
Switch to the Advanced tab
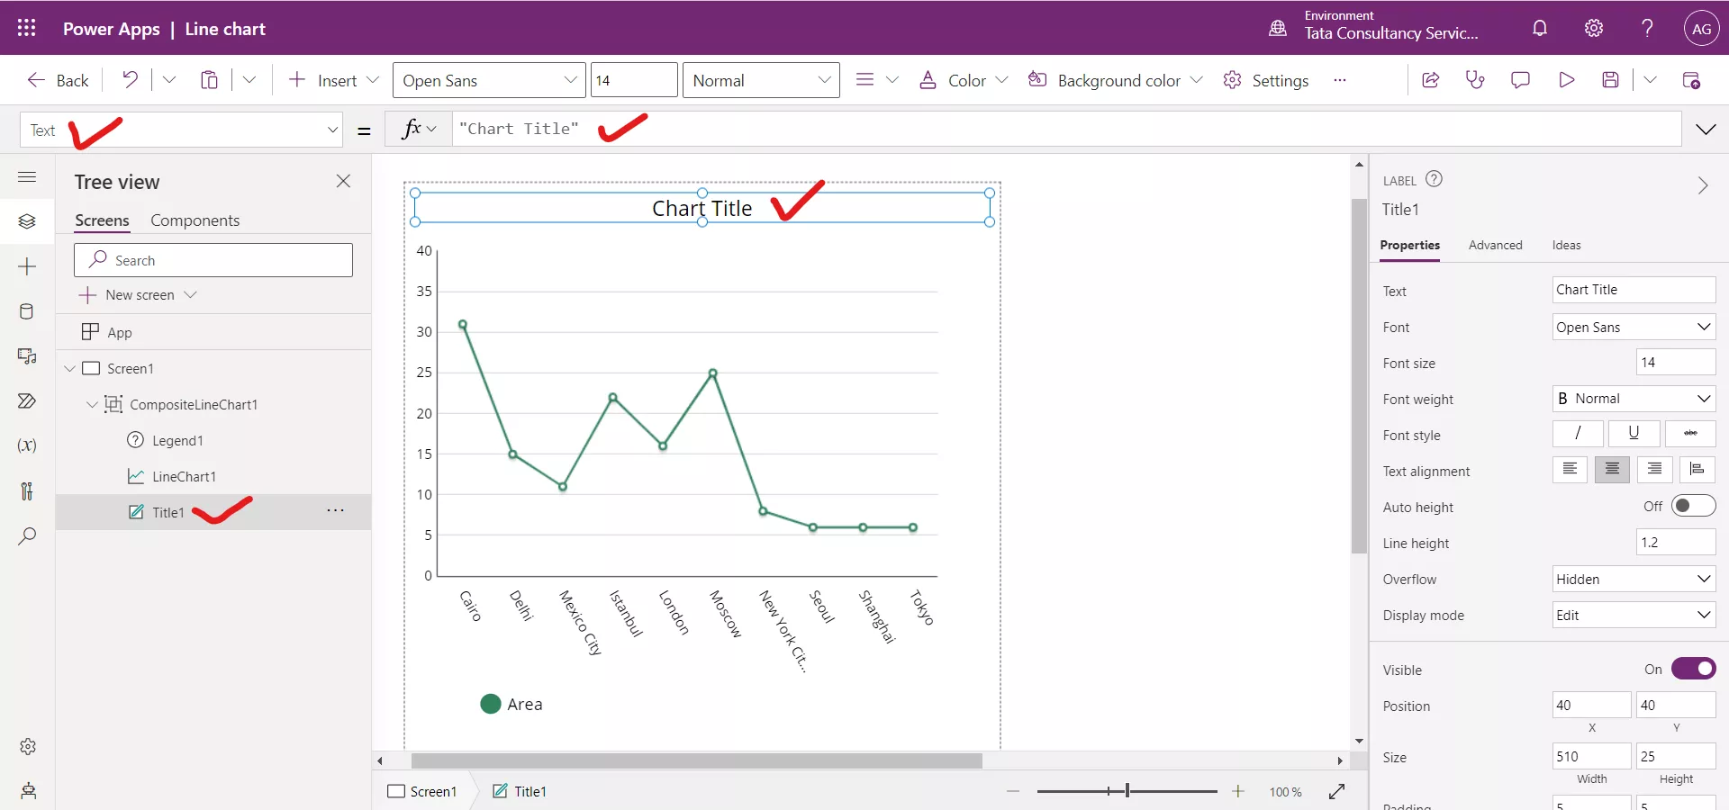[x=1495, y=245]
